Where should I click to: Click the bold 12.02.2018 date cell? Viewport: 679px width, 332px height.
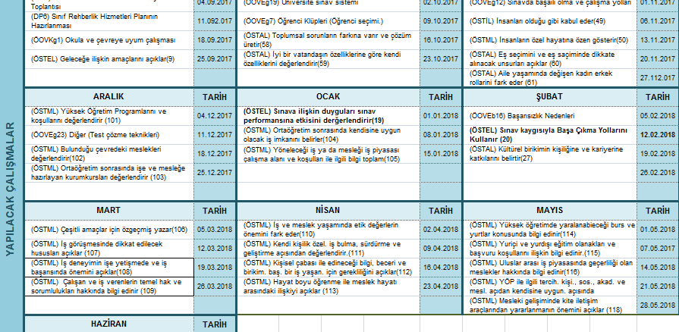[657, 134]
